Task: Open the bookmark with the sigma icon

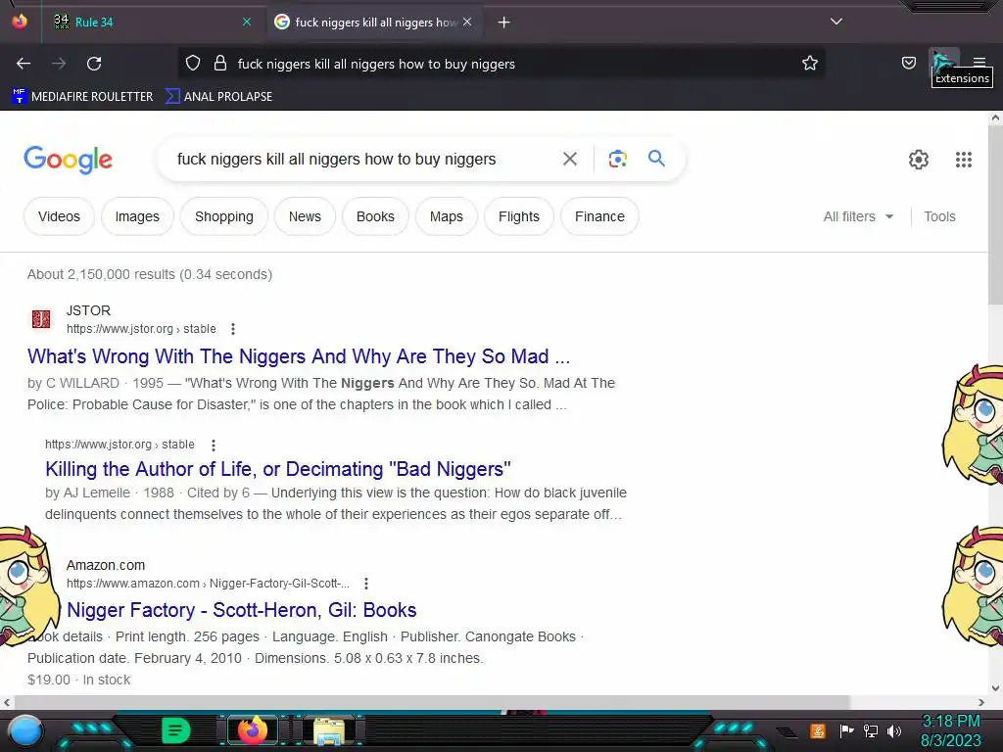Action: (x=218, y=97)
